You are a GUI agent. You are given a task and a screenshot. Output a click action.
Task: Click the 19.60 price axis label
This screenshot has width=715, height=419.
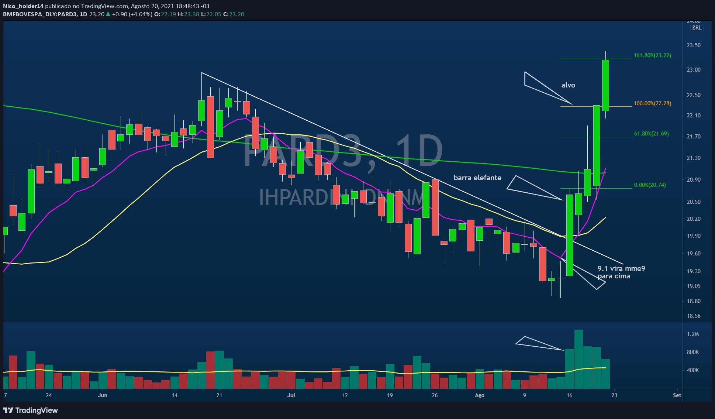coord(694,254)
